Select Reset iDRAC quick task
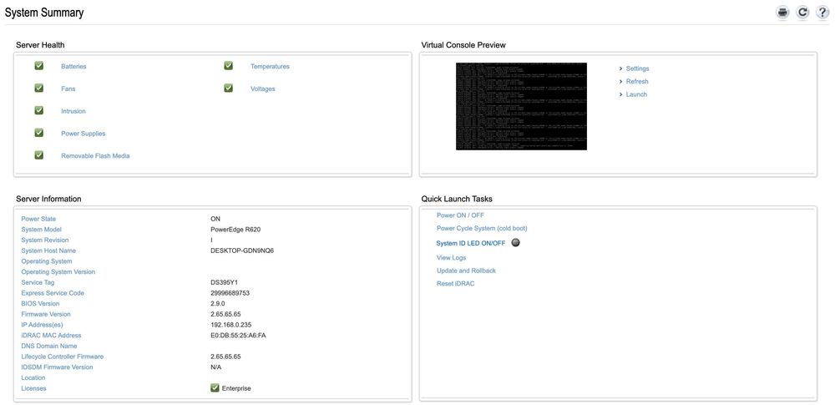Screen dimensions: 835x405 tap(455, 284)
